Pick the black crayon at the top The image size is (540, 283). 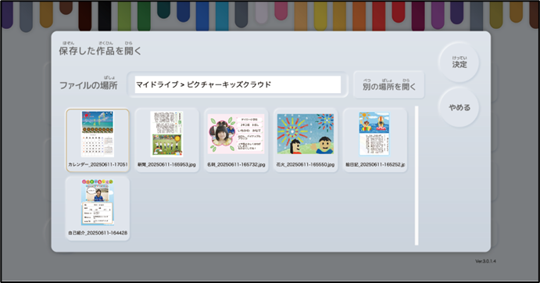tap(105, 16)
